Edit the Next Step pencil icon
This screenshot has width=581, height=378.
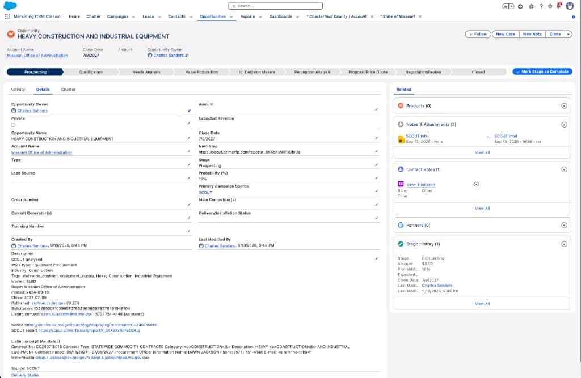377,151
